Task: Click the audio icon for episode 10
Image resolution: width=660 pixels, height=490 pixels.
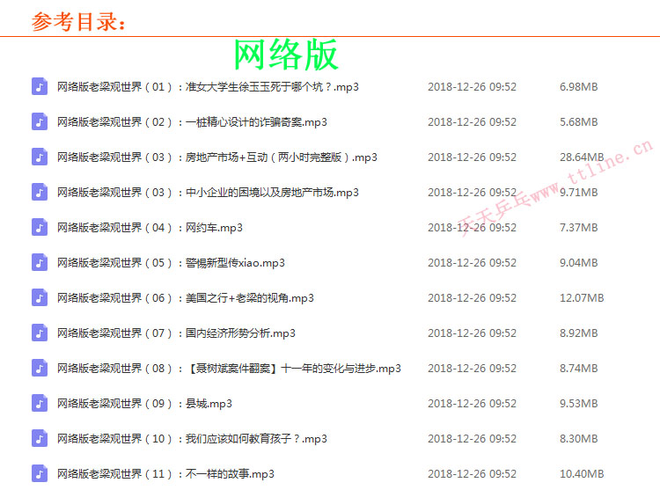Action: tap(40, 438)
